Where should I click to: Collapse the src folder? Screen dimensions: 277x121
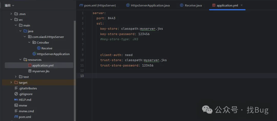coord(11,20)
